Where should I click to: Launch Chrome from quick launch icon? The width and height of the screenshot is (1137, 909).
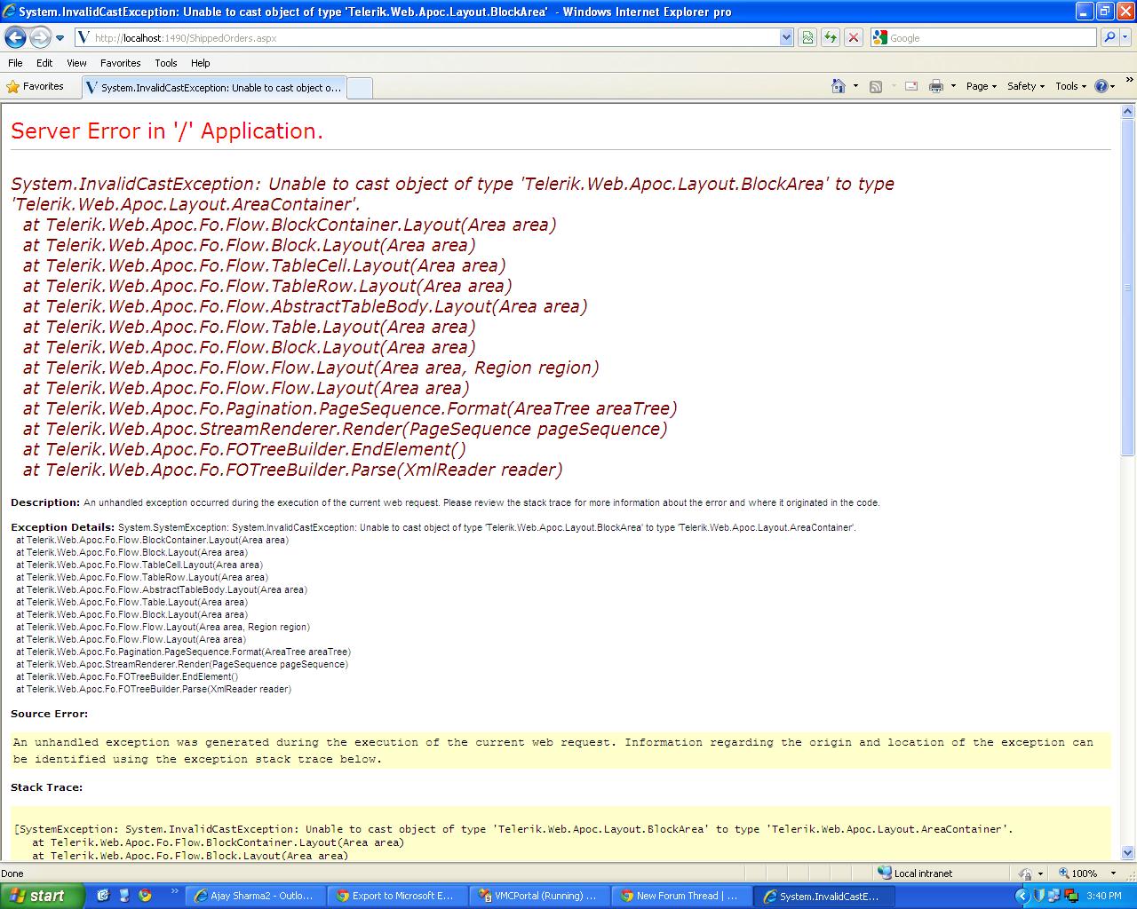pos(145,896)
